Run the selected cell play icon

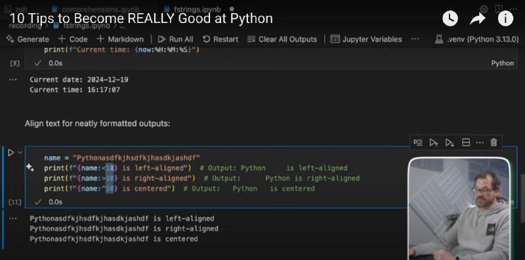pos(10,153)
